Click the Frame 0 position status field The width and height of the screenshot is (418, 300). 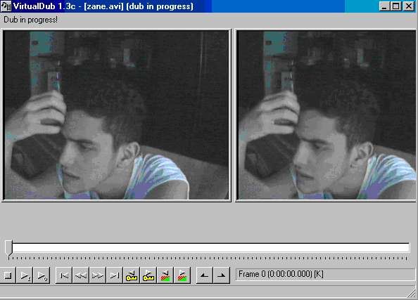tap(325, 274)
